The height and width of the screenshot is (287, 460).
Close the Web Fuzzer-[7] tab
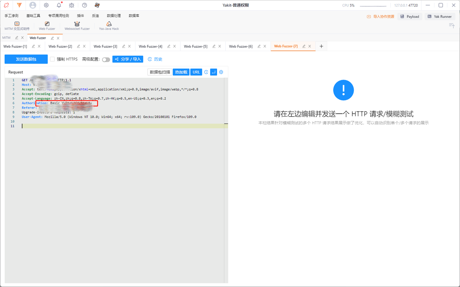point(310,46)
